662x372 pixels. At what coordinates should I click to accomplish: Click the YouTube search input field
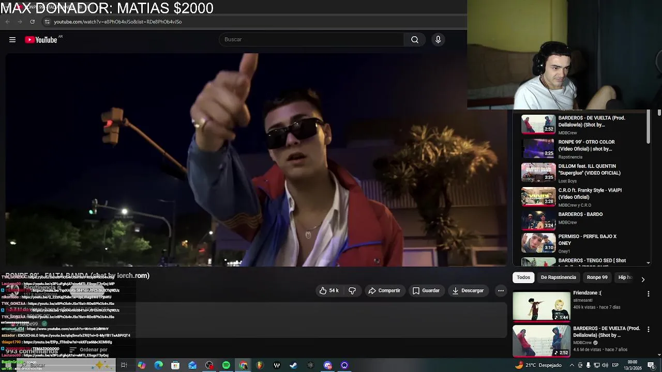(311, 40)
